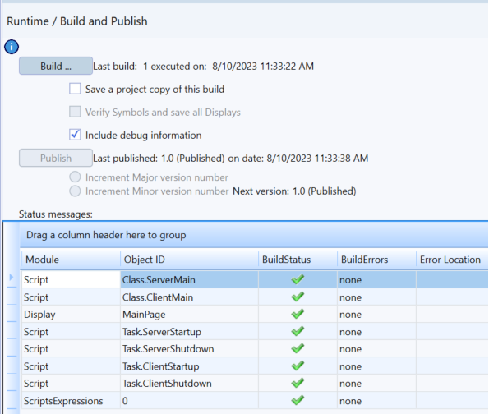The image size is (489, 414).
Task: Sort by the Module column header
Action: click(x=71, y=260)
